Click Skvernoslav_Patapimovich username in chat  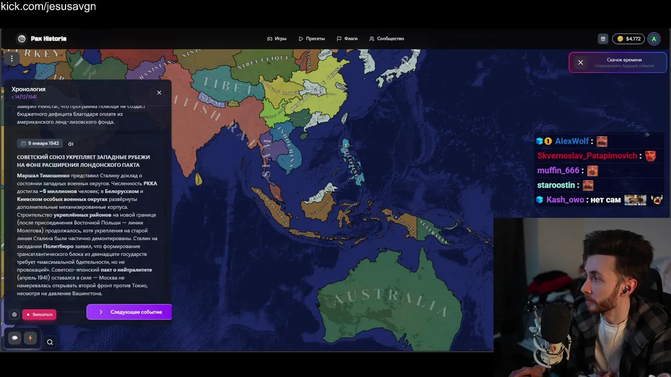(x=587, y=156)
